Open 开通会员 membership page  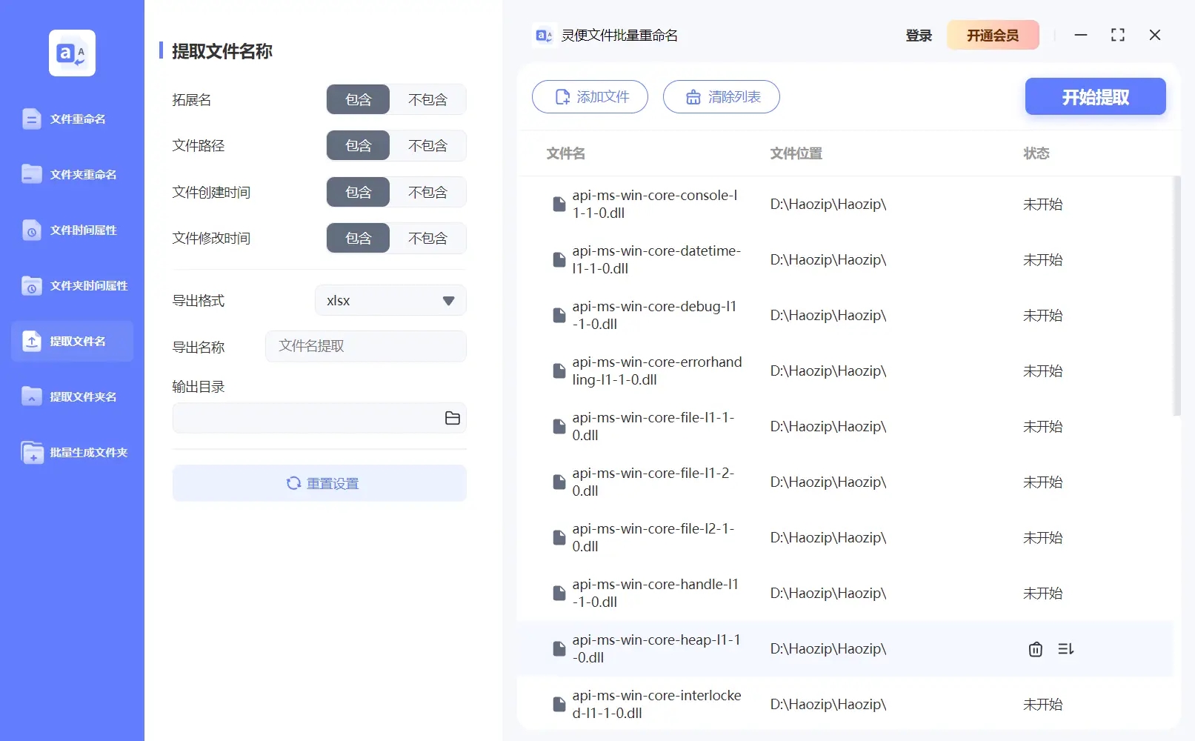click(x=993, y=35)
